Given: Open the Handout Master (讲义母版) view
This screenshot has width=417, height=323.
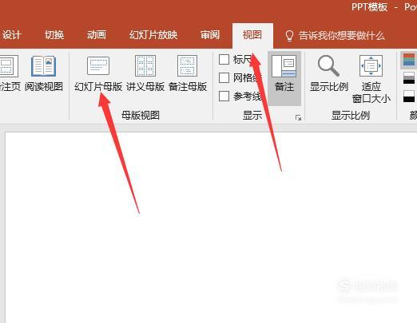Looking at the screenshot, I should pos(145,73).
